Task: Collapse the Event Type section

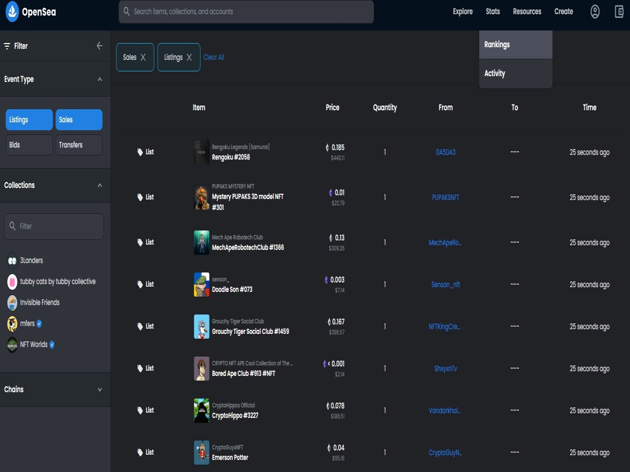Action: [100, 79]
